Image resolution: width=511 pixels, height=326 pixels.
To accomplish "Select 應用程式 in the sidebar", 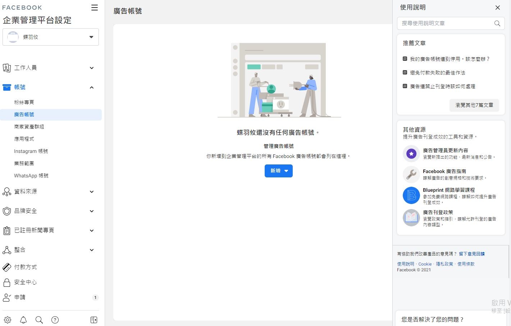I will (24, 139).
